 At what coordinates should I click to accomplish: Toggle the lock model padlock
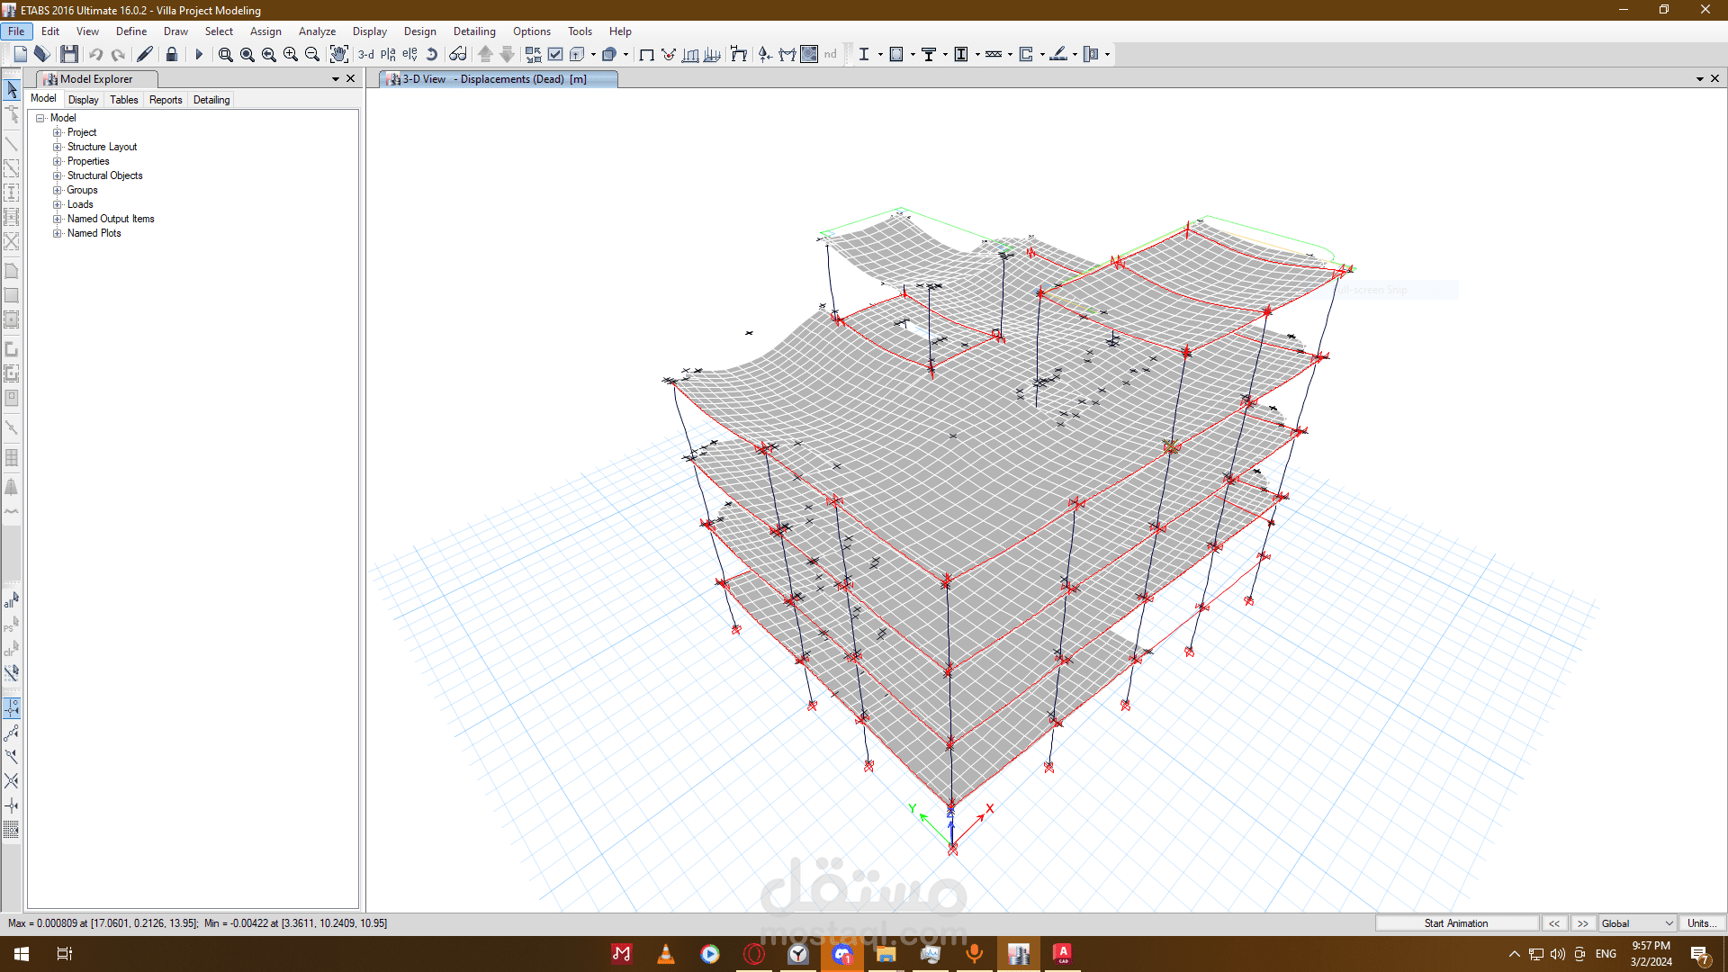tap(172, 54)
